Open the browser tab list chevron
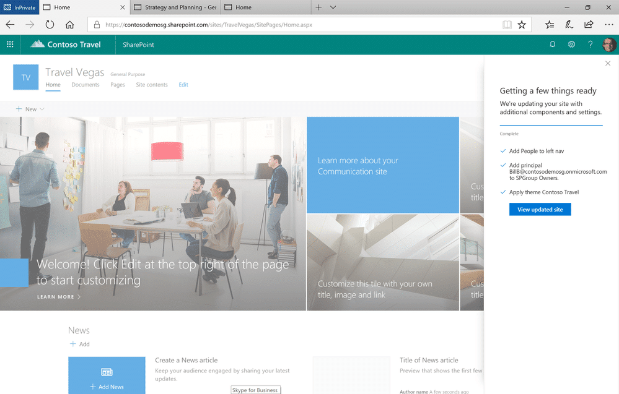This screenshot has width=619, height=394. tap(333, 8)
